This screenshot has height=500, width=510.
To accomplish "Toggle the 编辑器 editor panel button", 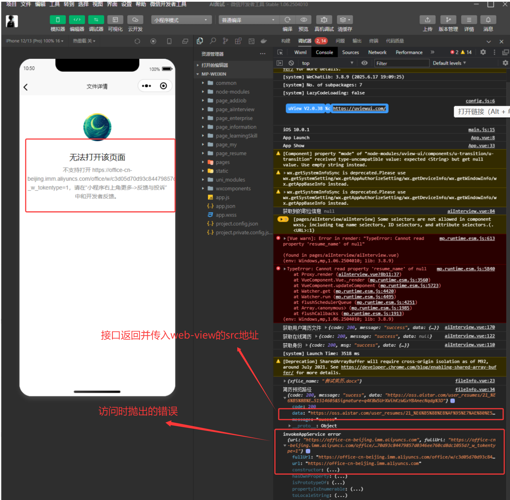I will pos(77,20).
